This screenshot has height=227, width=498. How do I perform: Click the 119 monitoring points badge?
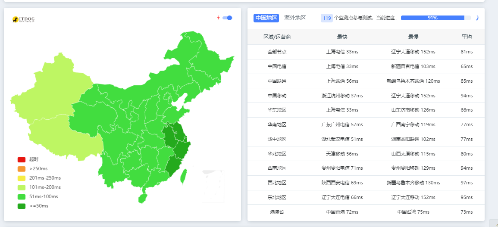click(327, 18)
